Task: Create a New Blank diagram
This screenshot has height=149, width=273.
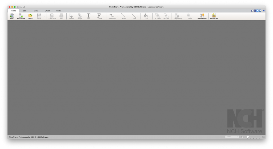Action: point(21,16)
